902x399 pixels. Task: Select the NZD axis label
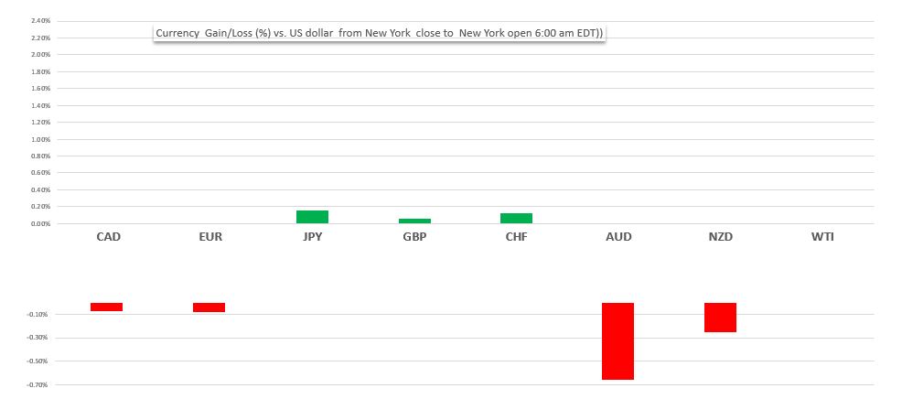coord(720,236)
